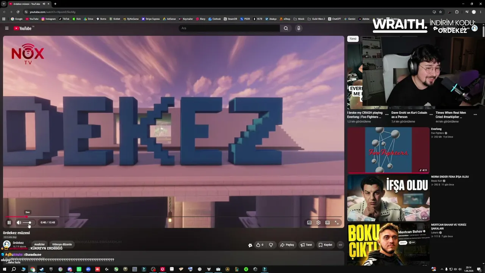Open the Mertcan Bahar video thumbnail
The width and height of the screenshot is (485, 273).
coord(388,244)
